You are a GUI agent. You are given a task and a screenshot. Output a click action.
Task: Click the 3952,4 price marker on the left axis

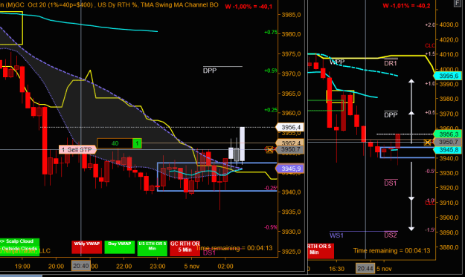pos(289,143)
